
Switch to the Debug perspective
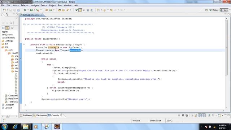click(214, 10)
